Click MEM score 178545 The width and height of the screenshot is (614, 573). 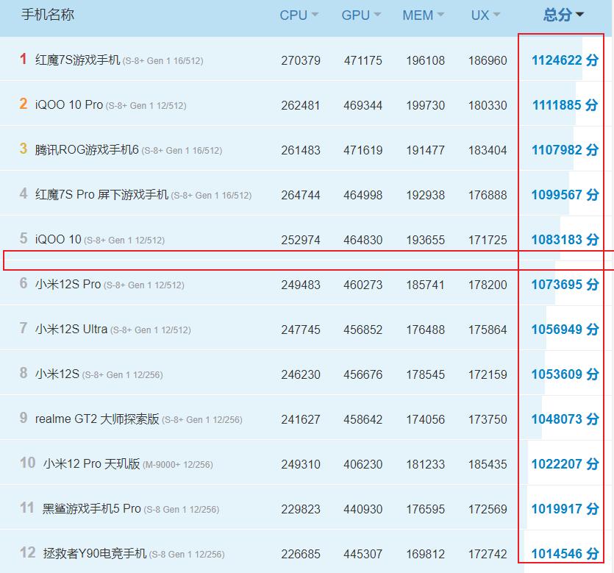[x=425, y=374]
